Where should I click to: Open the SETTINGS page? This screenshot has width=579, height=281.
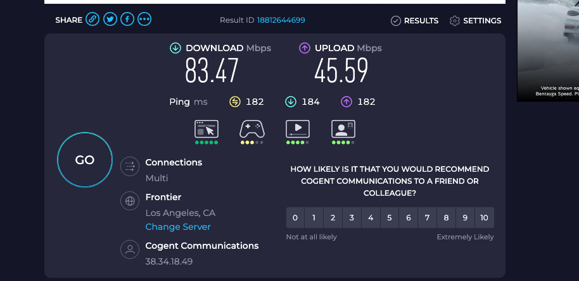(x=476, y=21)
